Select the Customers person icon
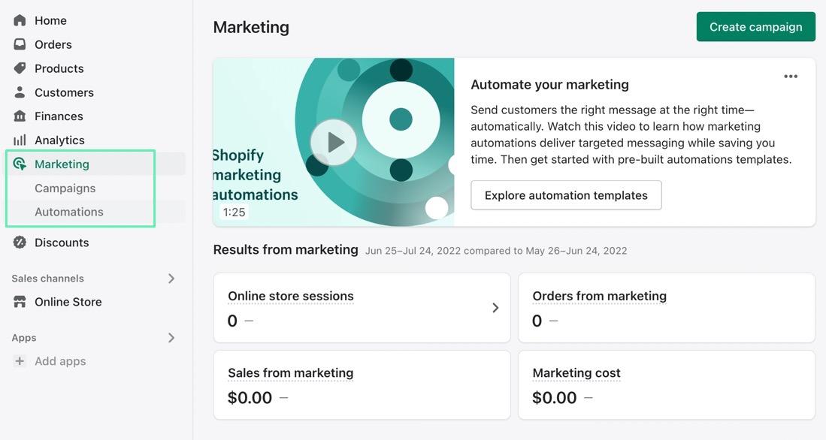 (20, 92)
